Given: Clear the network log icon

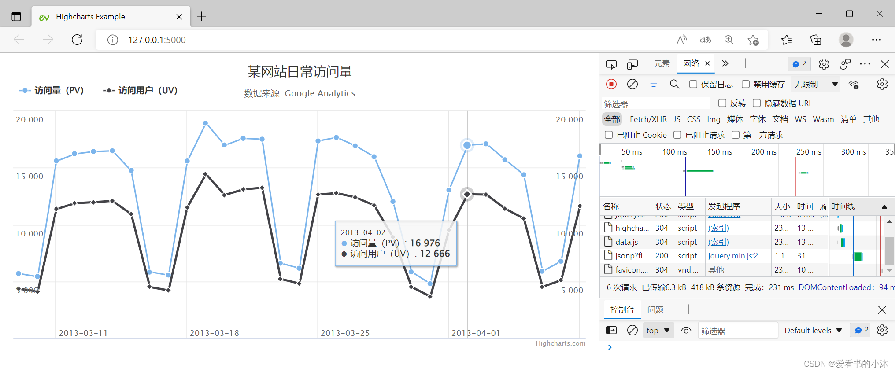Looking at the screenshot, I should pos(632,84).
